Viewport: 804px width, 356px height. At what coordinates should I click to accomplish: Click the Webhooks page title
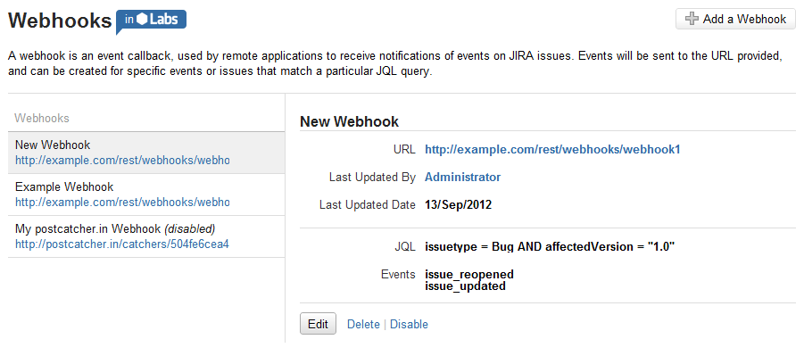pyautogui.click(x=60, y=21)
